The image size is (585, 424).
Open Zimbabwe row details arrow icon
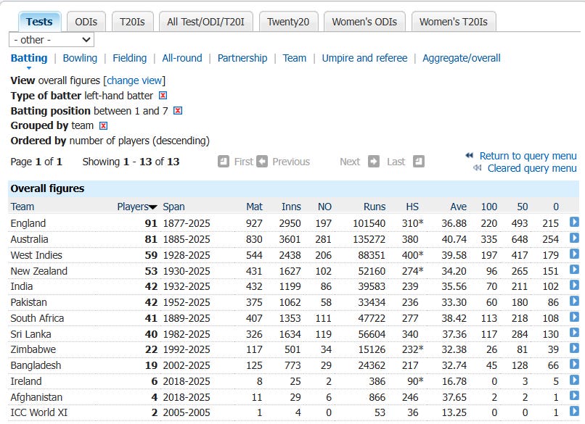pos(574,348)
